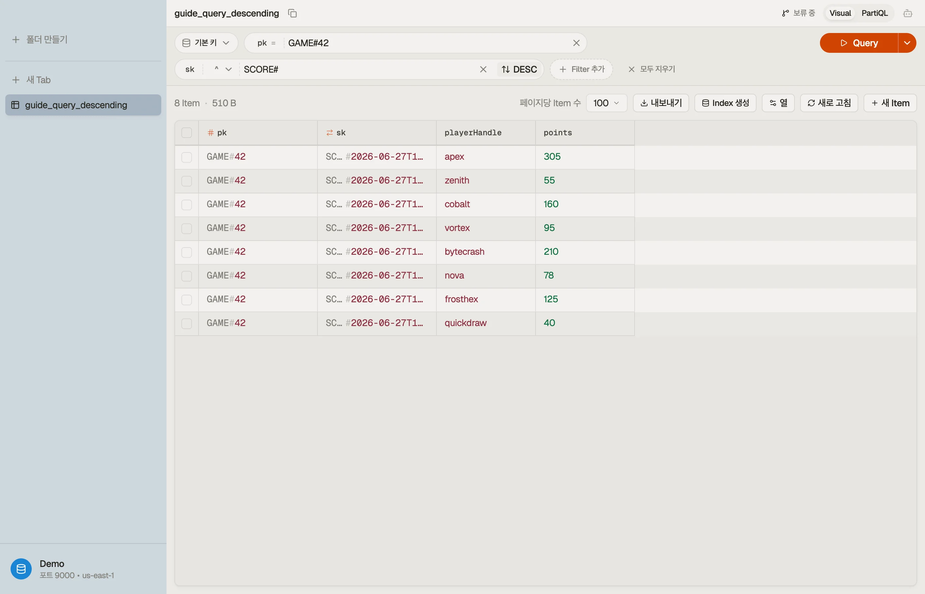This screenshot has width=925, height=594.
Task: Check the row checkbox for quickdraw
Action: pyautogui.click(x=186, y=323)
